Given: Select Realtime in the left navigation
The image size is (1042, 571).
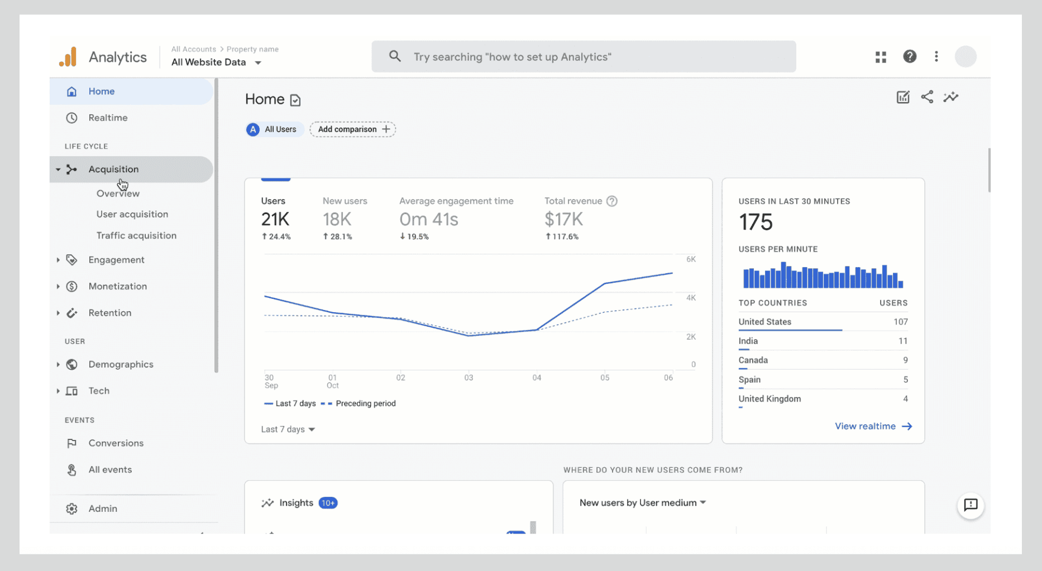Looking at the screenshot, I should (x=108, y=118).
